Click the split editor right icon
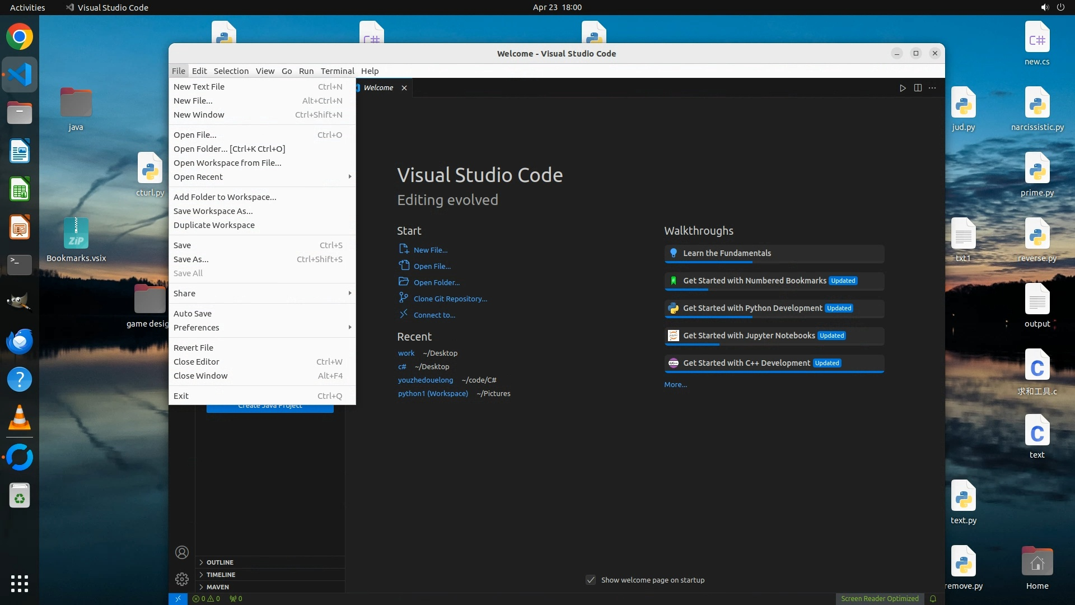Image resolution: width=1075 pixels, height=605 pixels. click(918, 88)
